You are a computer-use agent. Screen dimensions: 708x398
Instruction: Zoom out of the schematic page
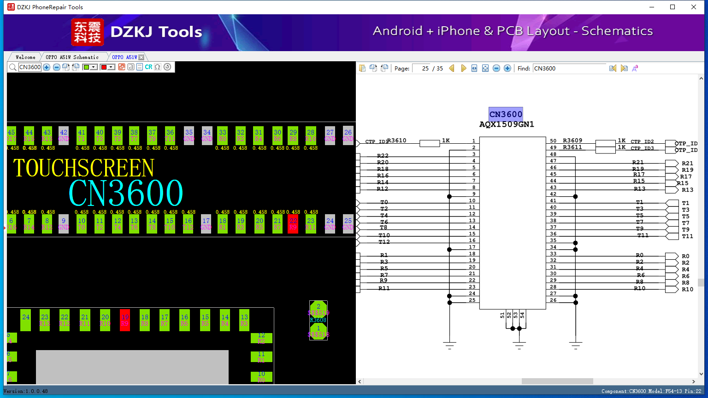tap(496, 68)
